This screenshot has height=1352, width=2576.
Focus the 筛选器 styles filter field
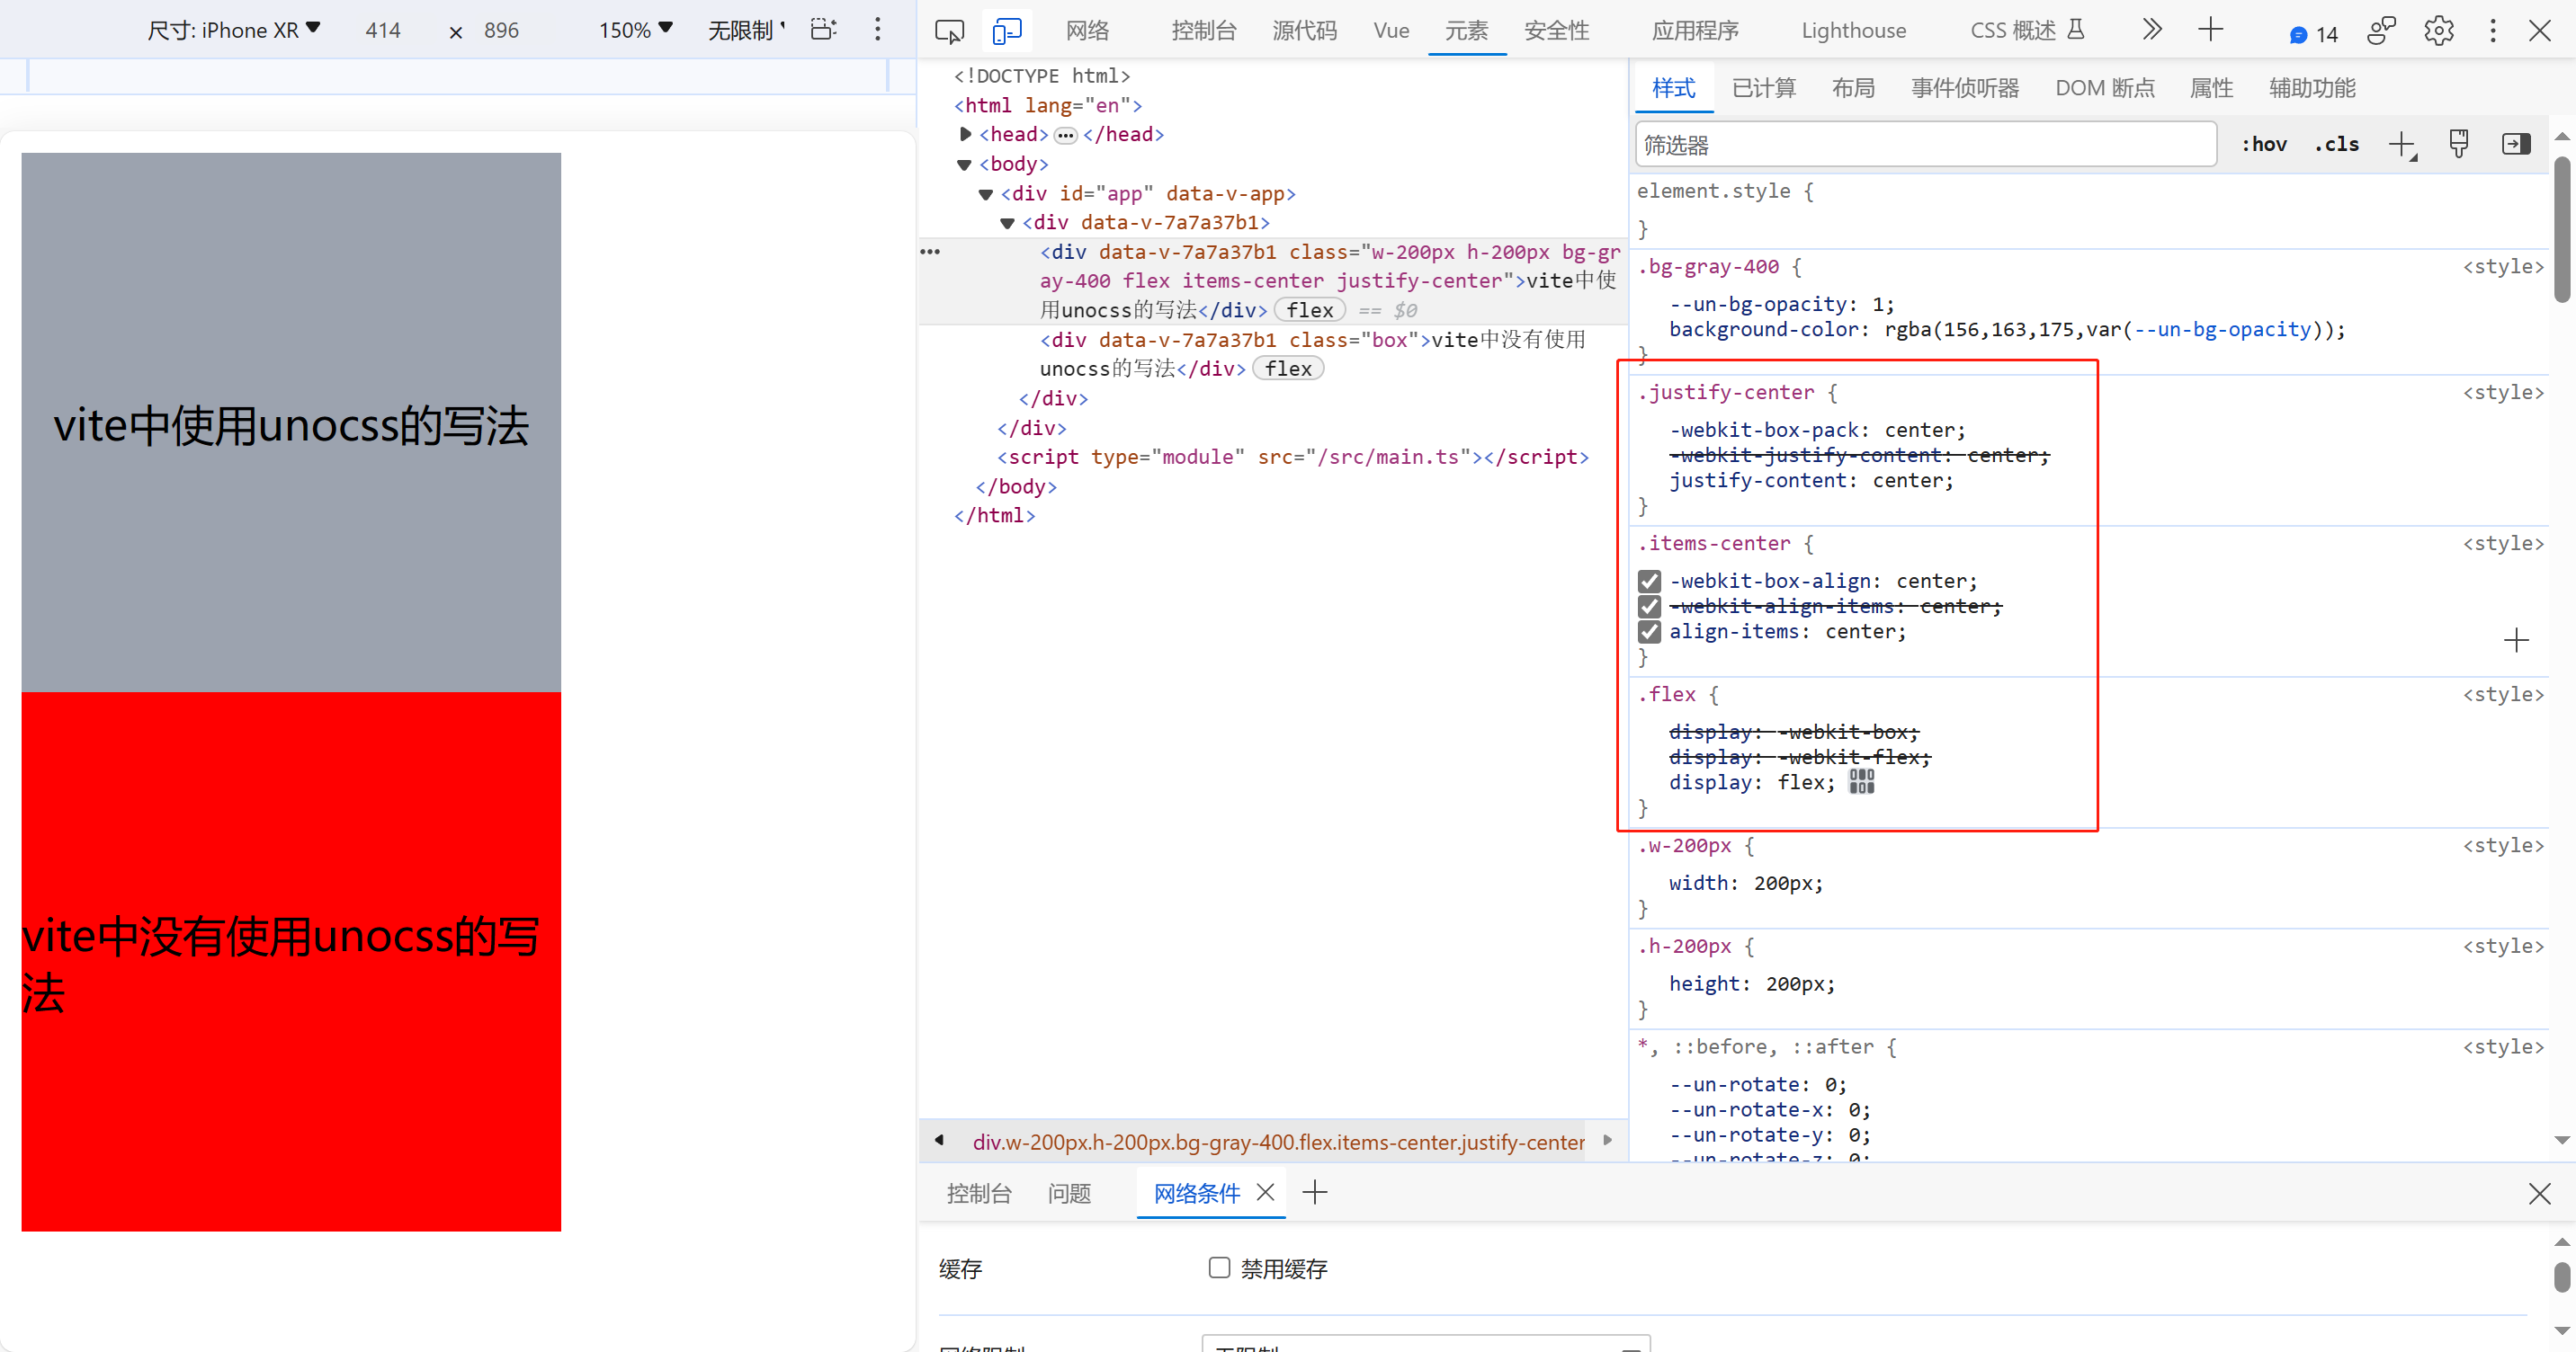click(x=1925, y=145)
